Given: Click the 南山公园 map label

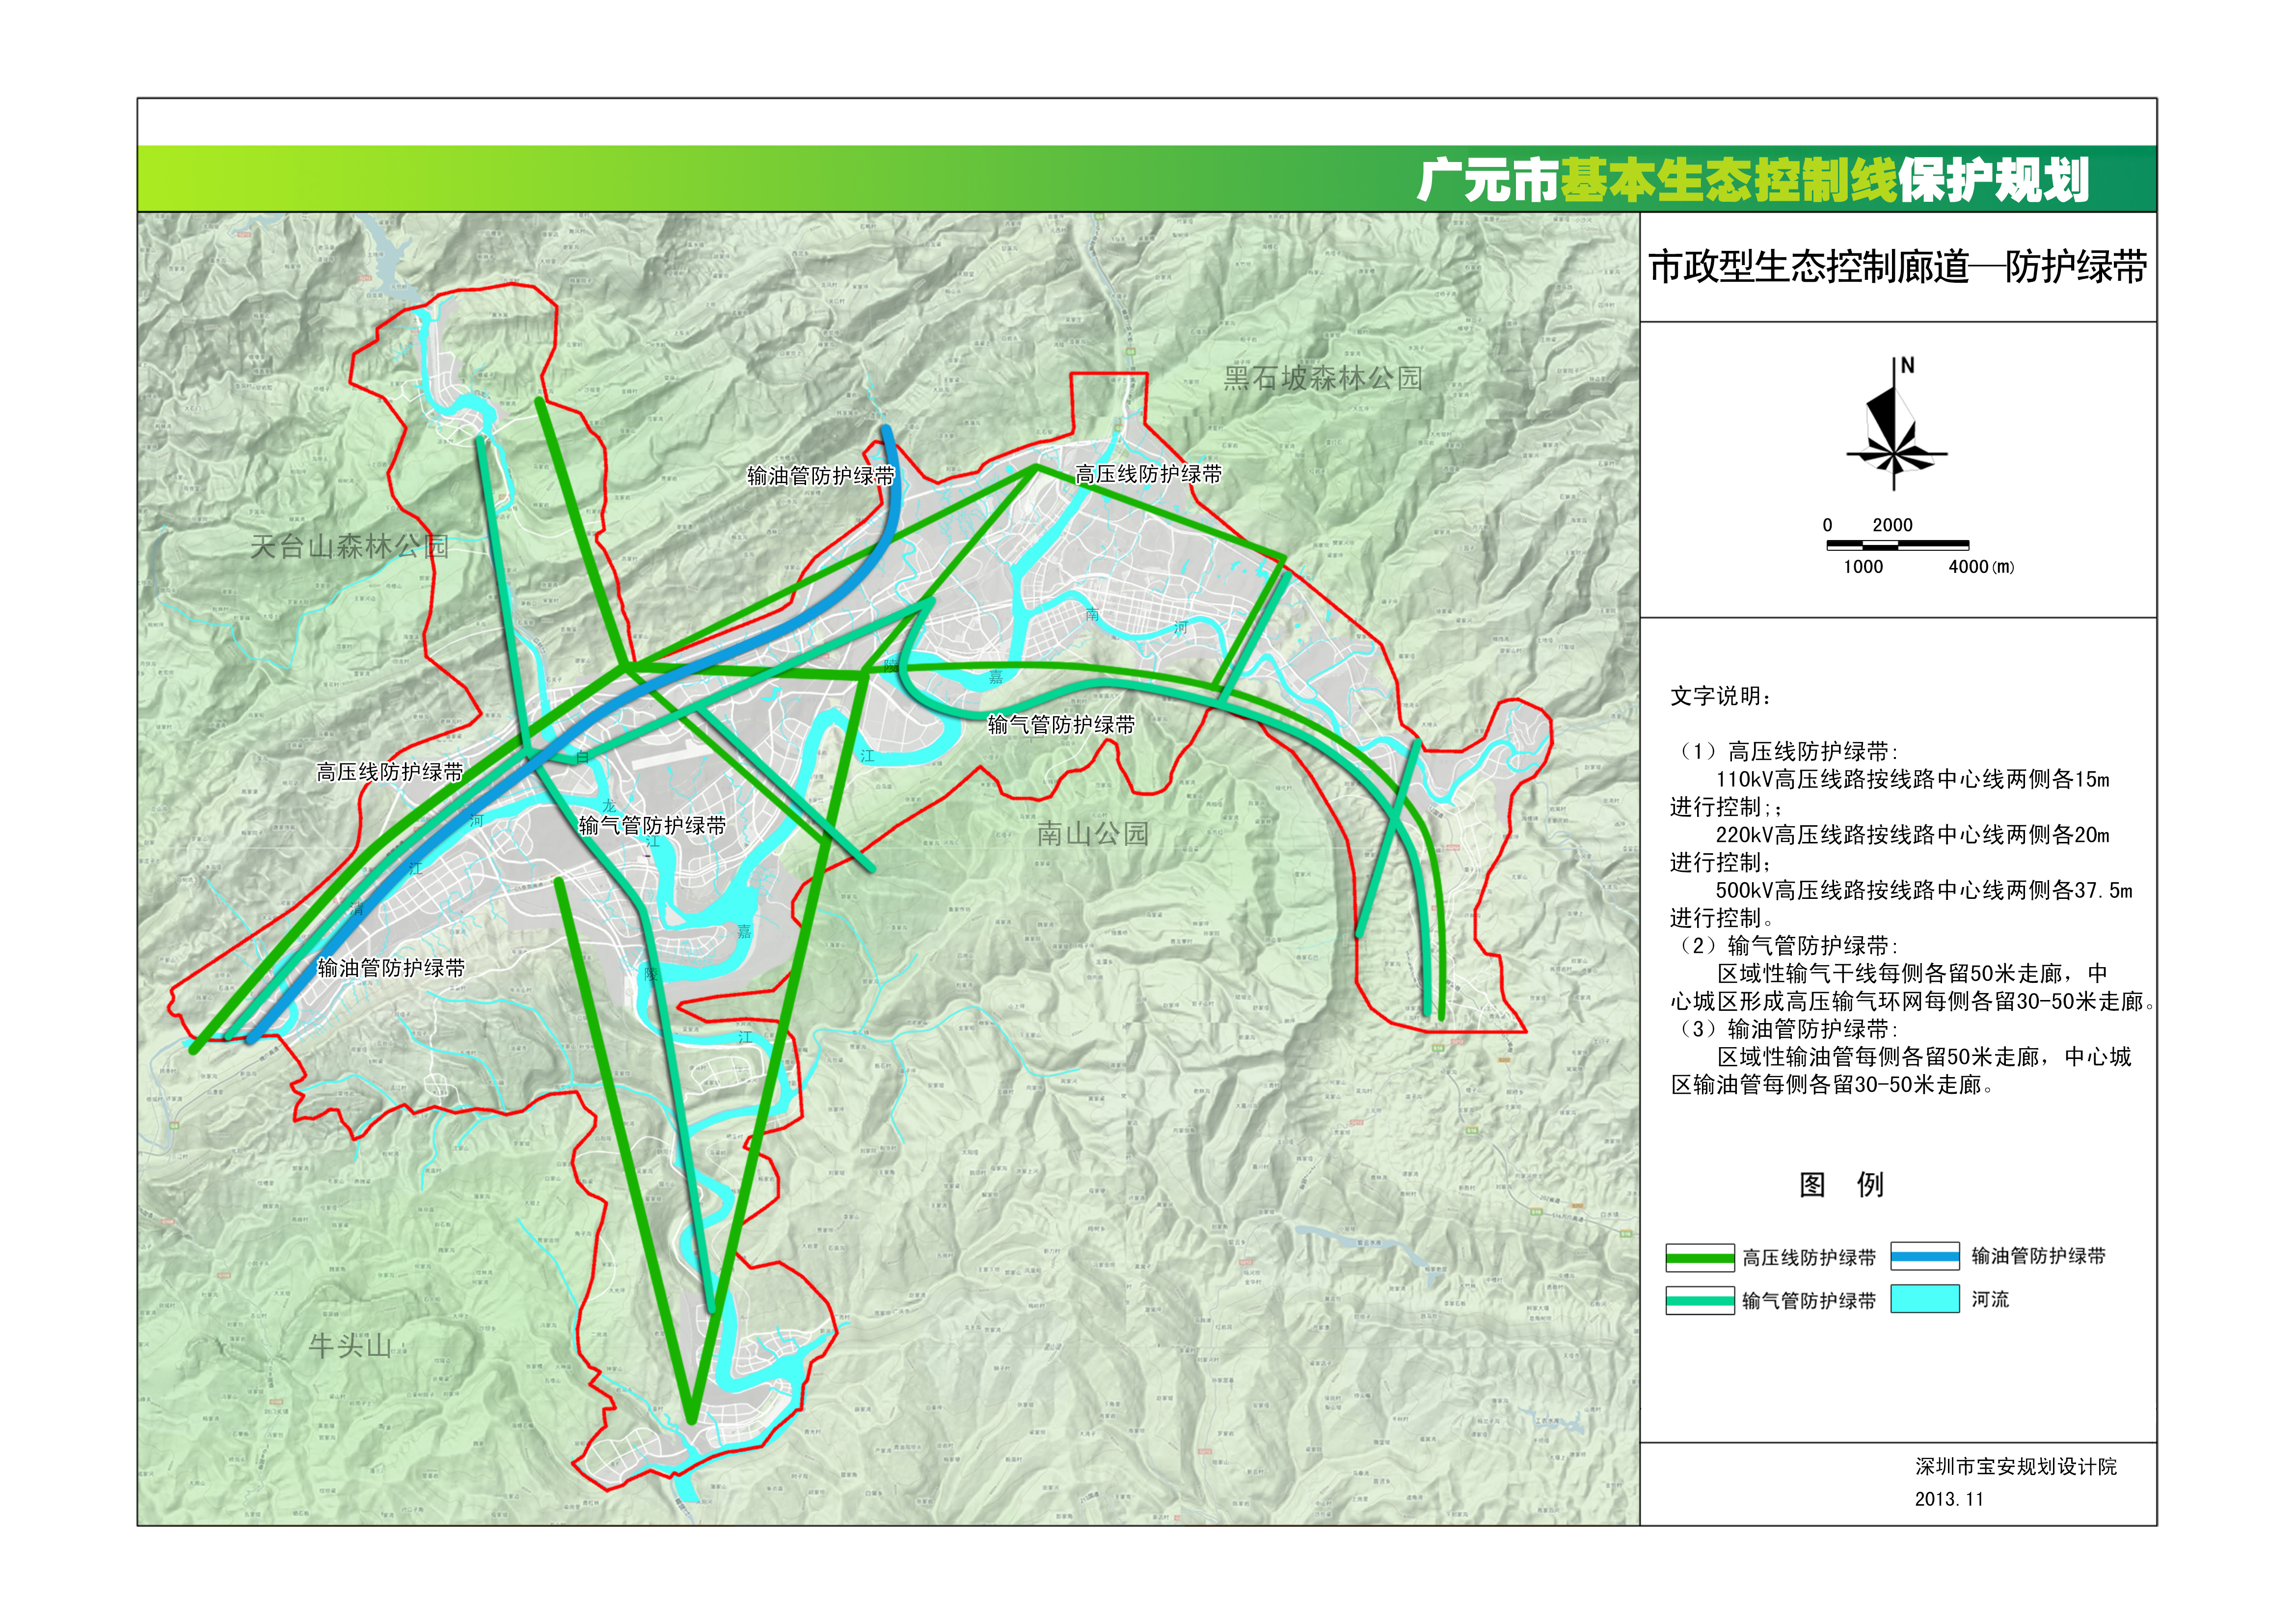Looking at the screenshot, I should [1092, 833].
